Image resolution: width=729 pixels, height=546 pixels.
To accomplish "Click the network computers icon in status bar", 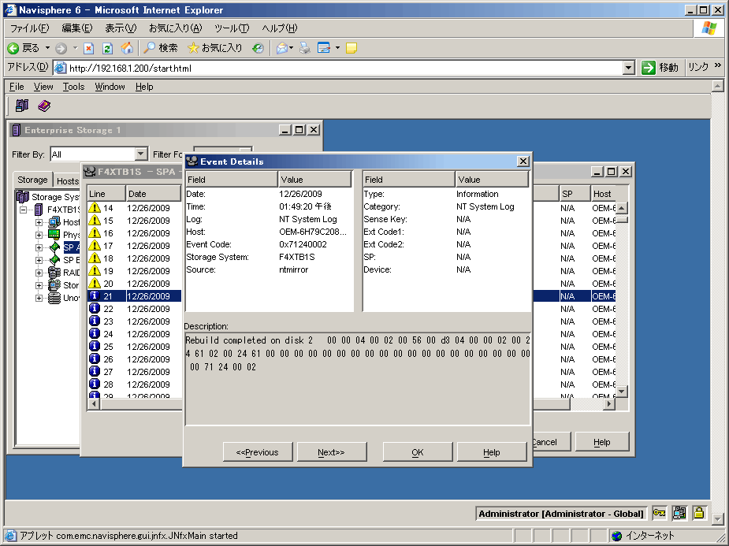I will (x=679, y=514).
